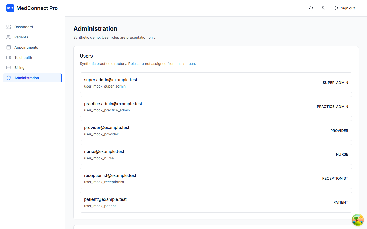Image resolution: width=367 pixels, height=229 pixels.
Task: Select super.admin@example.test email
Action: (111, 80)
